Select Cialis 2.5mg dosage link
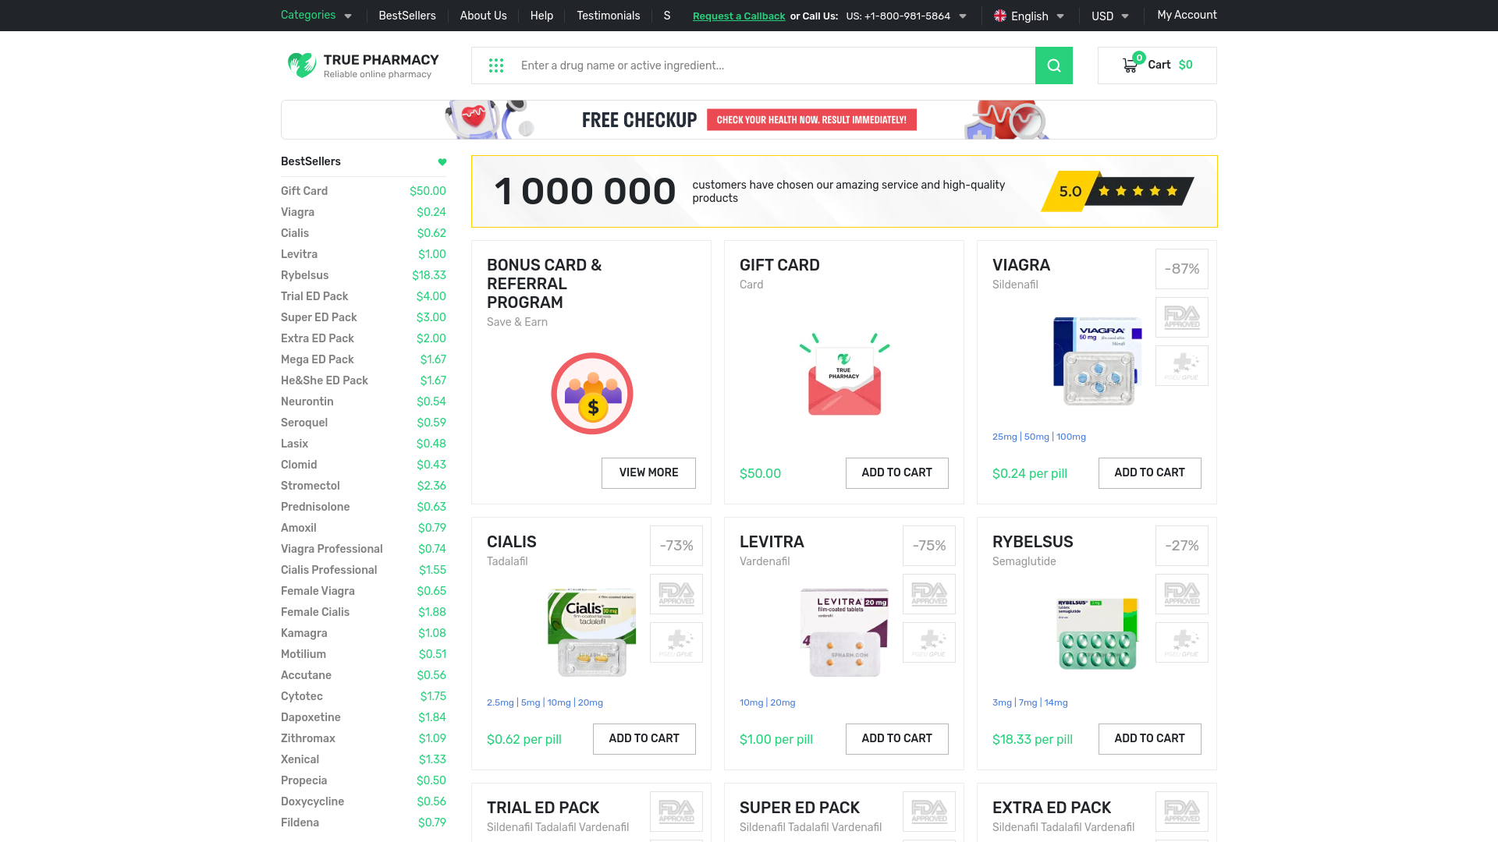The image size is (1498, 842). point(500,703)
